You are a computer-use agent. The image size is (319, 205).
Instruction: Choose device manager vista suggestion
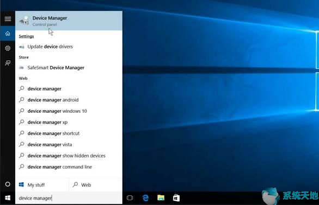pyautogui.click(x=69, y=145)
